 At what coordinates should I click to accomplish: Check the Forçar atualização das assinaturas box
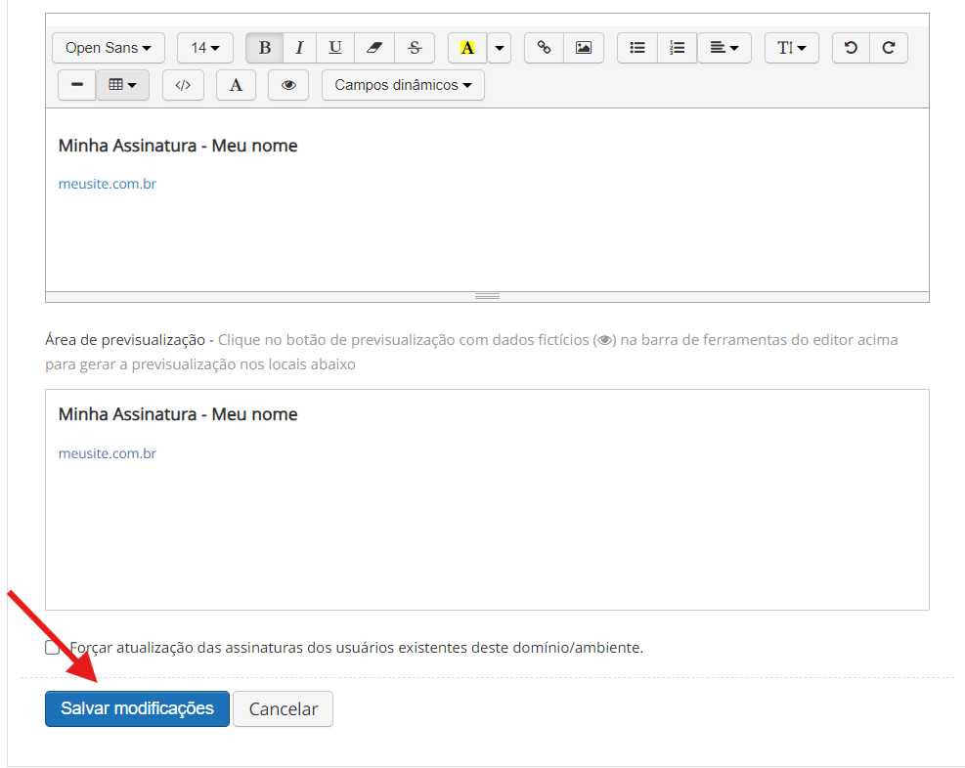click(x=53, y=648)
